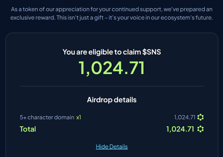
Task: Click the rounded top border of the card
Action: point(112,33)
